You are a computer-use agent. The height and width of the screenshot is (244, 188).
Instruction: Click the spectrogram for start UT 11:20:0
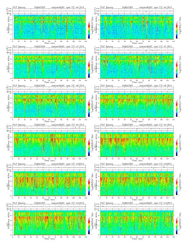49,223
